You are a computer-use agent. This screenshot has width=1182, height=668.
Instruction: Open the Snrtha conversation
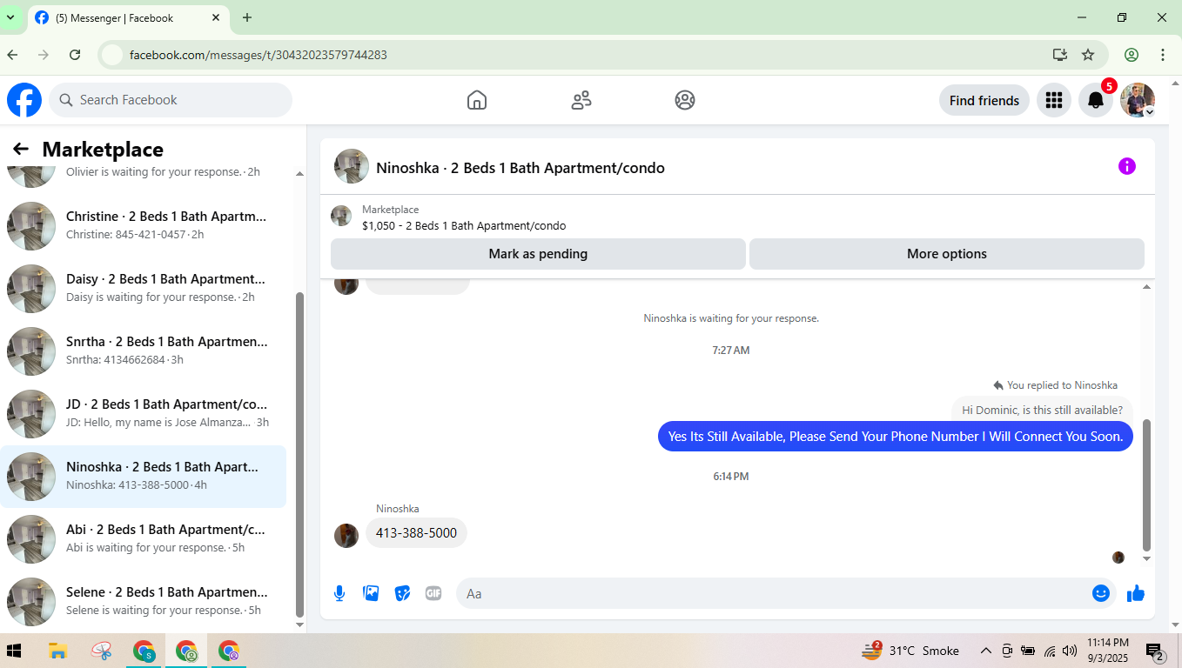point(144,351)
